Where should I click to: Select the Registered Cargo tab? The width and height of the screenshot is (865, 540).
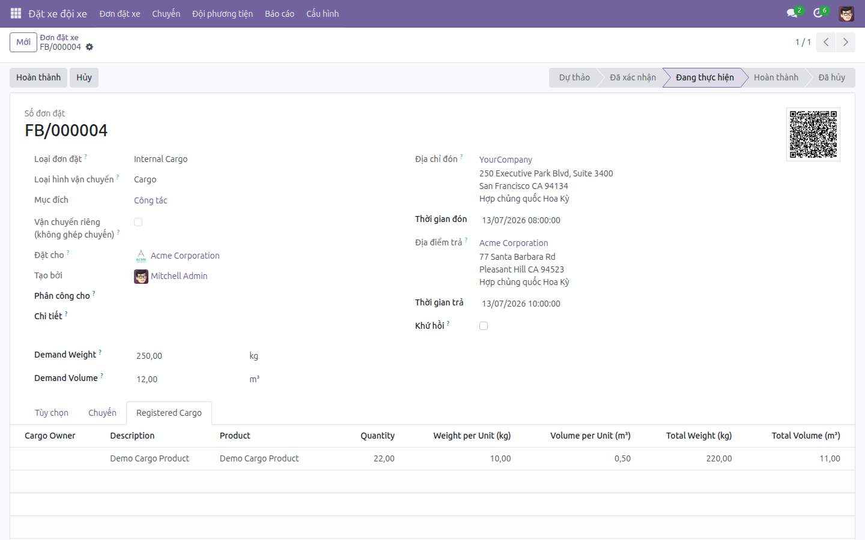coord(169,413)
